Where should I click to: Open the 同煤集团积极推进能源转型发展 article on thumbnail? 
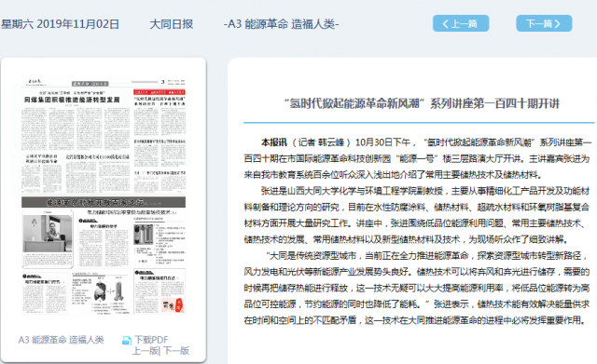pyautogui.click(x=72, y=100)
